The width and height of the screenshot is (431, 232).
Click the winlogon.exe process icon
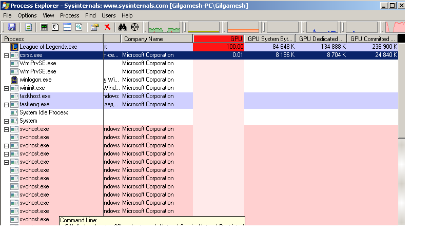point(14,80)
